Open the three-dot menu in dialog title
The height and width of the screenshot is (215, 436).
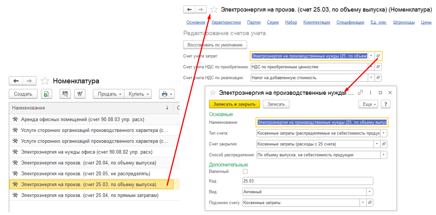click(x=370, y=92)
